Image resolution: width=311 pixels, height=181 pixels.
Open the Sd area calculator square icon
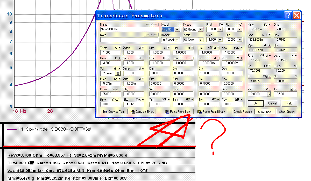pos(118,73)
